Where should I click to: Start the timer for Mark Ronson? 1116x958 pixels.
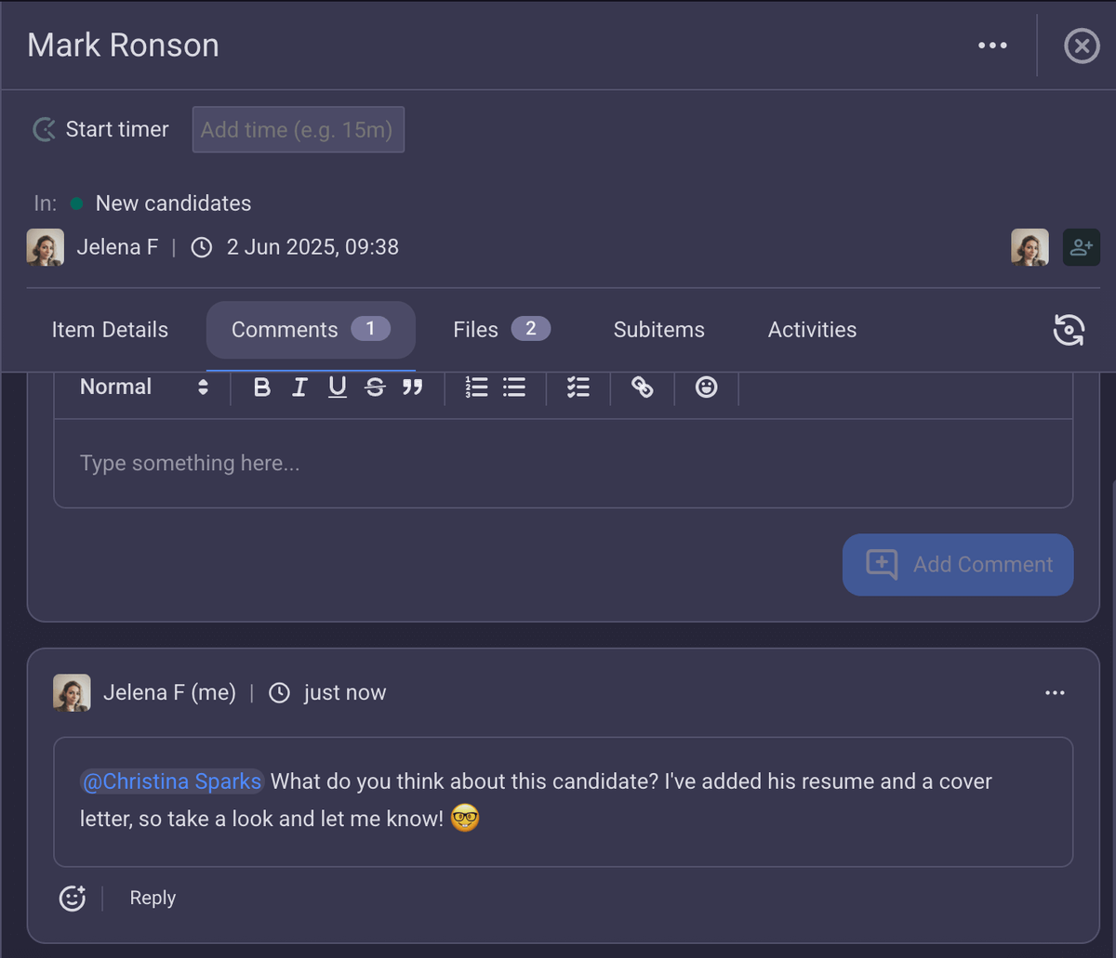point(100,129)
